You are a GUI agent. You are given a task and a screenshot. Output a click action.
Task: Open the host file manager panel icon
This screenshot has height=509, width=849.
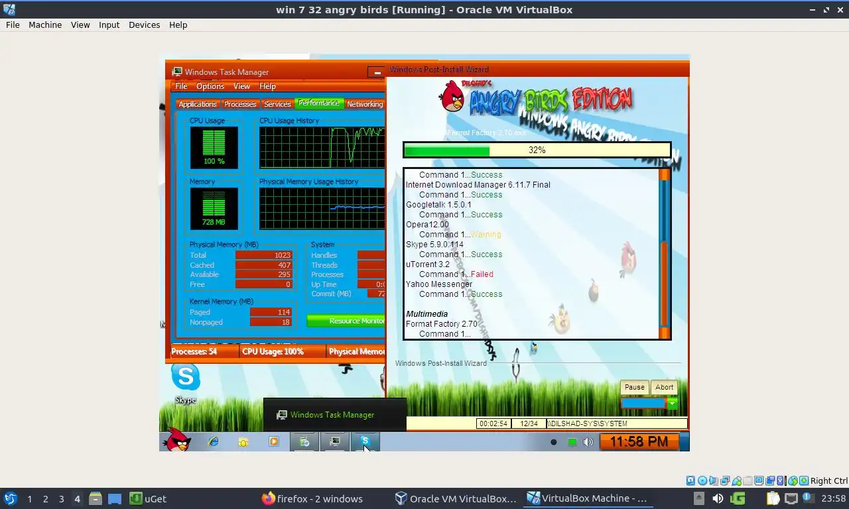coord(96,498)
